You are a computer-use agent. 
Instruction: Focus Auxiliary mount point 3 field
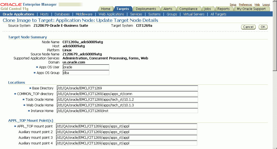pyautogui.click(x=127, y=137)
